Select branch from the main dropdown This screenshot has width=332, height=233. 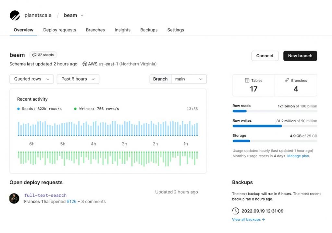point(189,79)
